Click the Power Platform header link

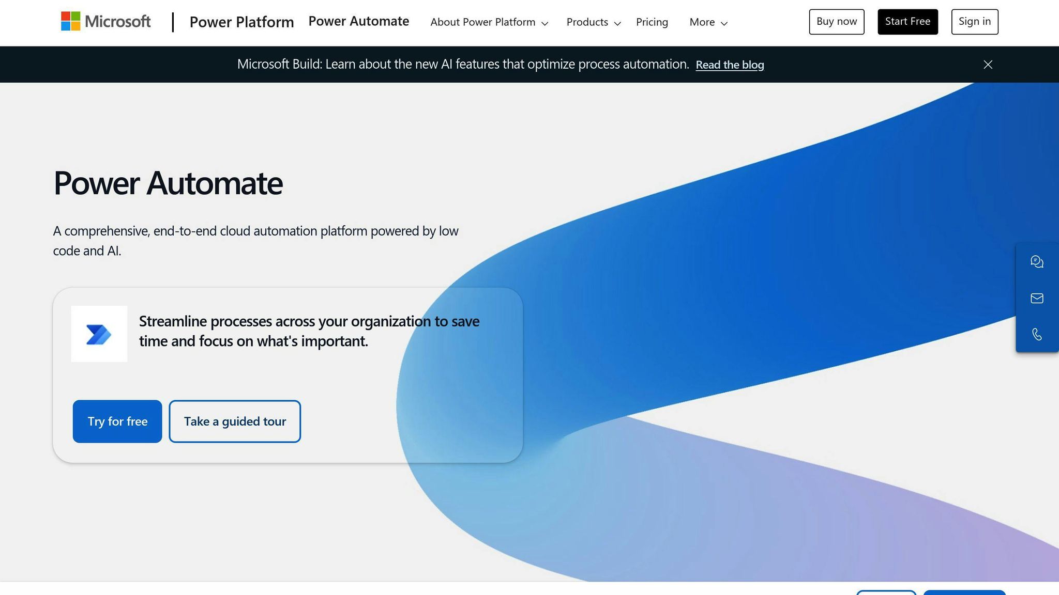point(241,22)
